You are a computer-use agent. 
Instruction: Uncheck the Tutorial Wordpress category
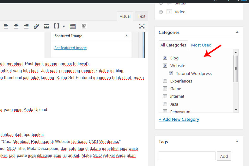click(x=171, y=73)
